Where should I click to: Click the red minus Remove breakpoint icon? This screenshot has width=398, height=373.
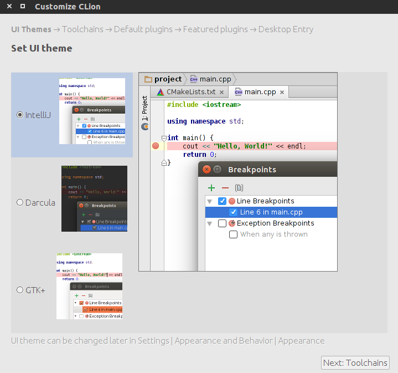click(x=225, y=188)
